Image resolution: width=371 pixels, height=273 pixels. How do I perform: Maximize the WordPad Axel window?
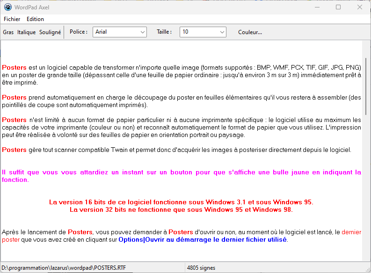[x=338, y=7]
